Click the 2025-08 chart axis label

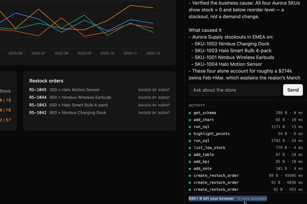[x=61, y=53]
